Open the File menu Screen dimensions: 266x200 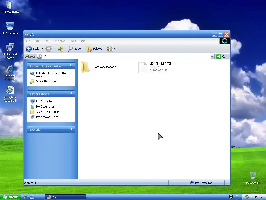[28, 41]
